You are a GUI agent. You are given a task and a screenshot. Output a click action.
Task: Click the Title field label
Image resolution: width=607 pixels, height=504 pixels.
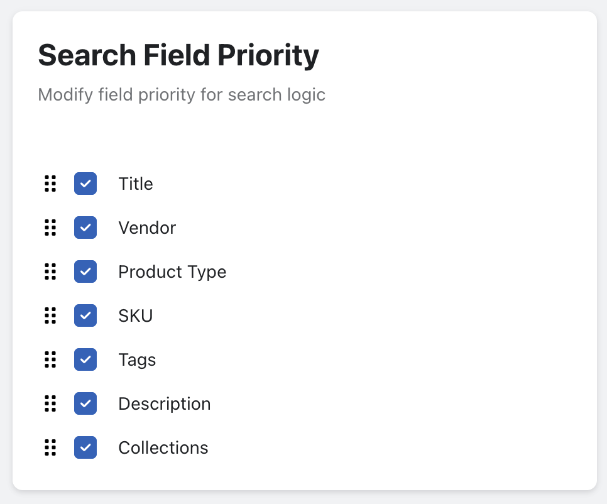(x=136, y=184)
